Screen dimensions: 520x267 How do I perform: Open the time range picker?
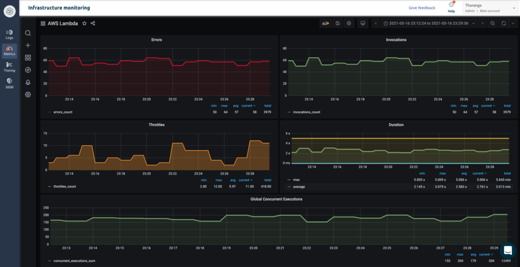pyautogui.click(x=430, y=23)
